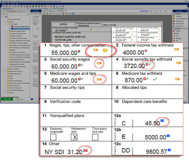Click the Print icon in main toolbar
This screenshot has height=160, width=189.
[10, 6]
